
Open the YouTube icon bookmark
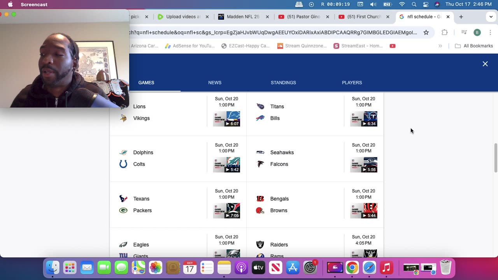tap(393, 46)
